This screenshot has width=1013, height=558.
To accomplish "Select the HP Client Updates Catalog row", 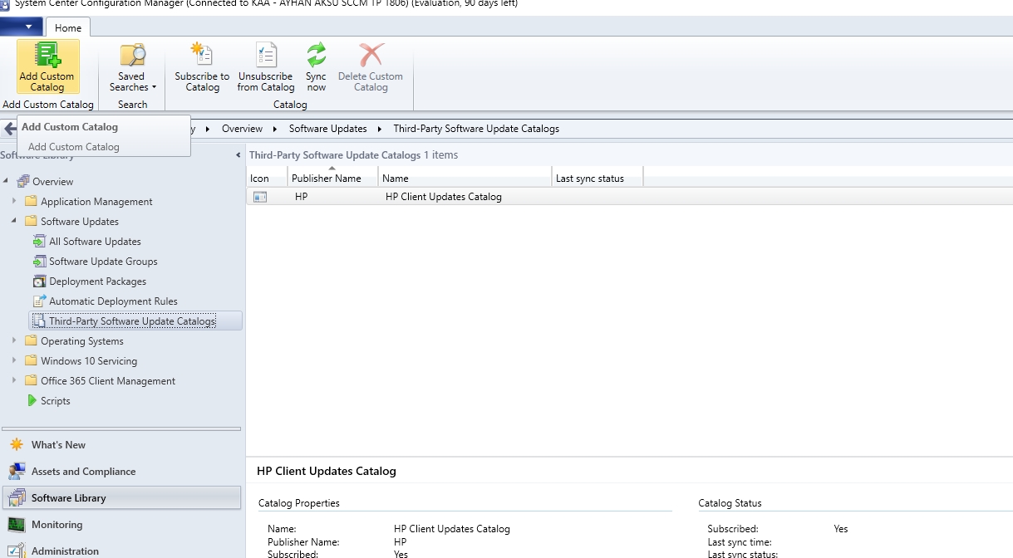I will coord(443,197).
